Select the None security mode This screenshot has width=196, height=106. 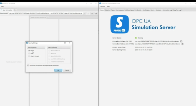click(29, 51)
